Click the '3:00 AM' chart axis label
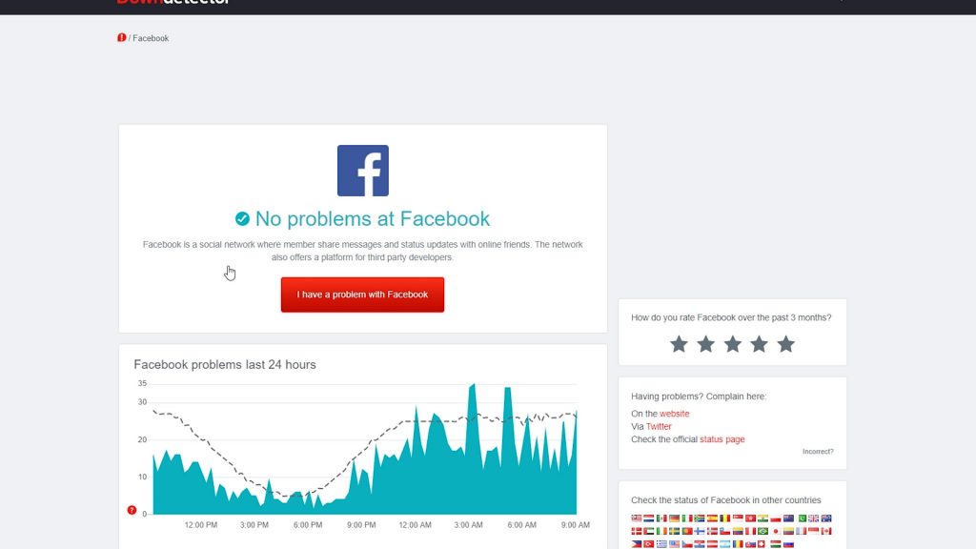Viewport: 976px width, 549px height. [468, 525]
